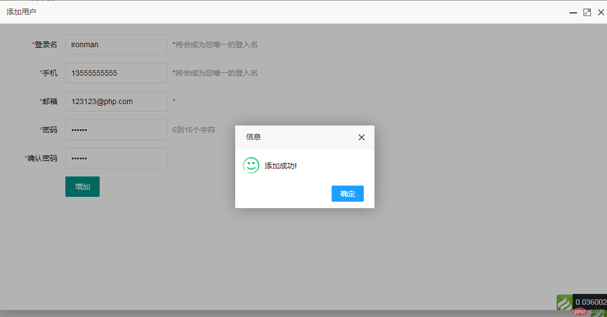Select the 邮箱 email input field
Screen dimensions: 607x317
click(x=116, y=101)
